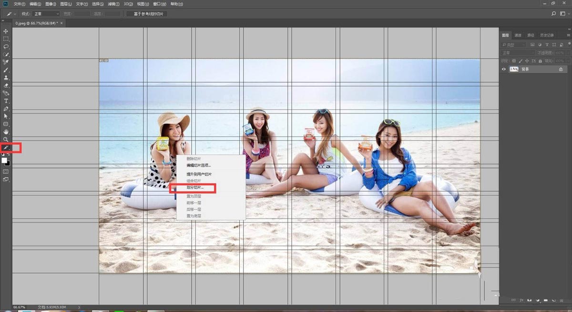Select the Quick Selection tool
Screen dimensions: 572x312
coord(6,54)
